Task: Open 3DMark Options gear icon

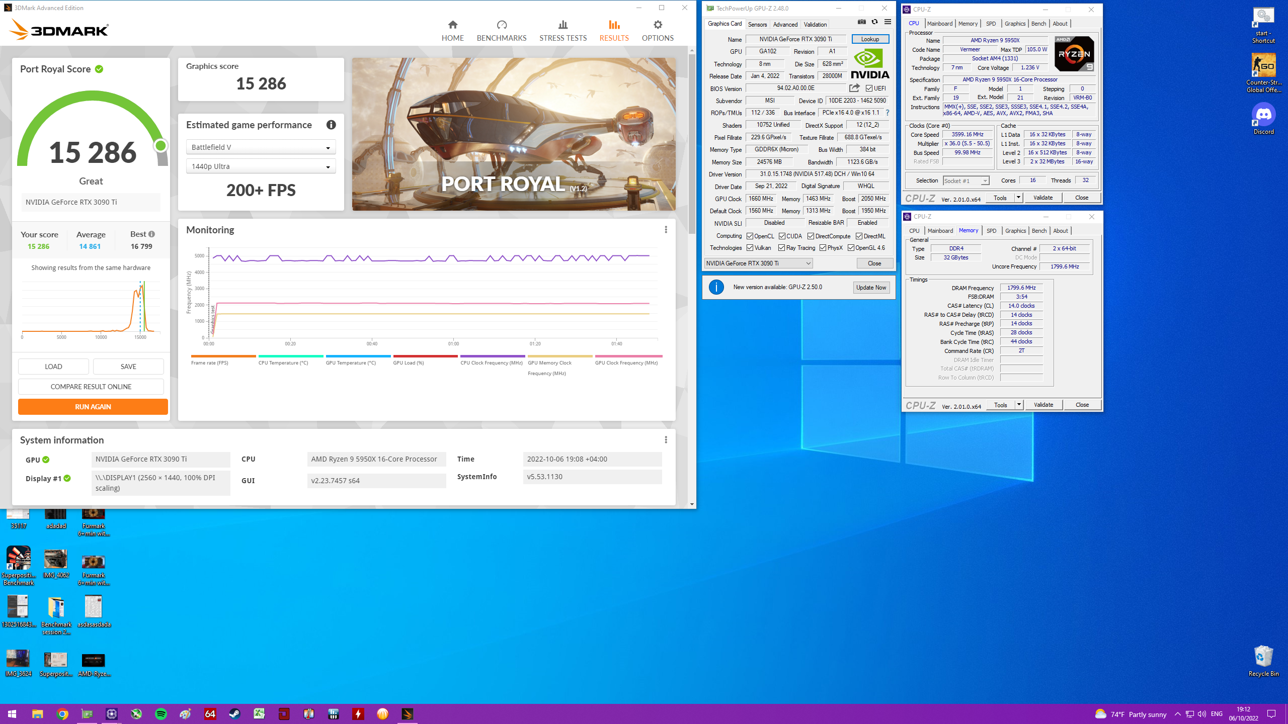Action: (x=657, y=25)
